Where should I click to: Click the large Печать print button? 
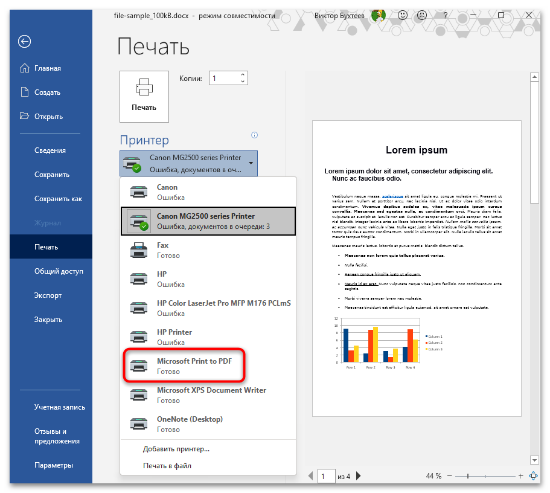point(144,97)
